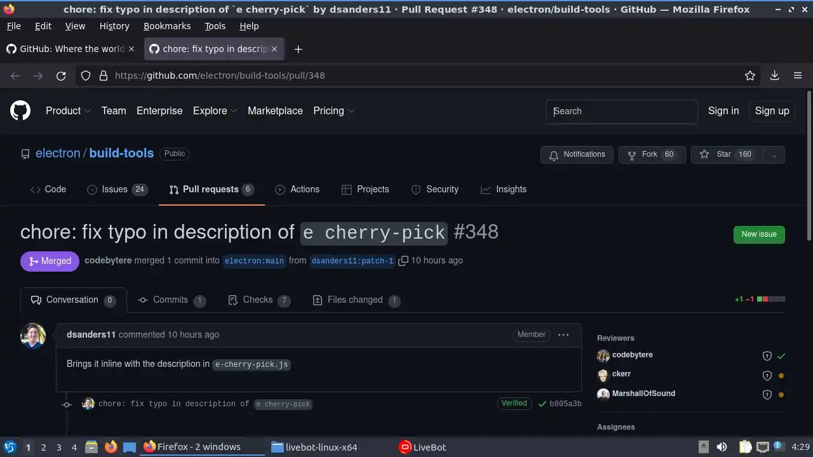Viewport: 813px width, 457px height.
Task: Click the diffstat color bar
Action: (771, 299)
